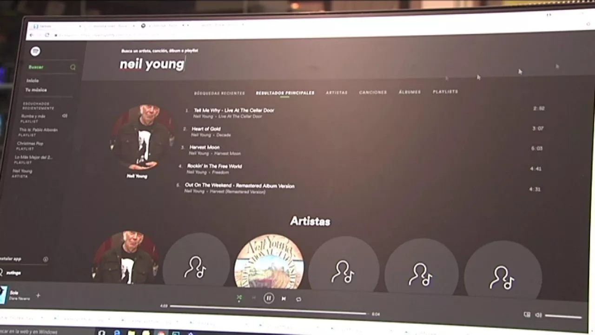This screenshot has width=595, height=335.
Task: Play the song Harvest Moon
Action: [x=204, y=147]
